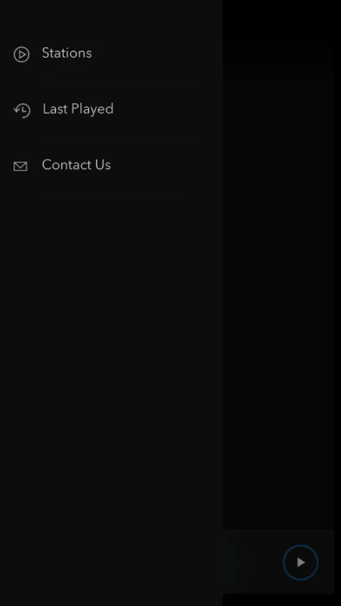
Task: Click the white play triangle in bottom player
Action: click(301, 562)
